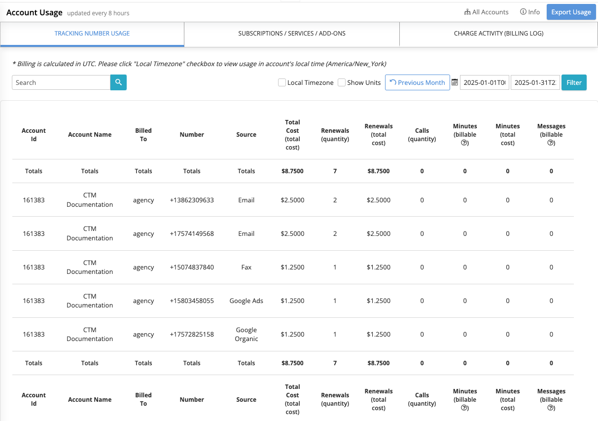The image size is (598, 421).
Task: Click help icon in bottom Minutes billable header
Action: tap(465, 408)
